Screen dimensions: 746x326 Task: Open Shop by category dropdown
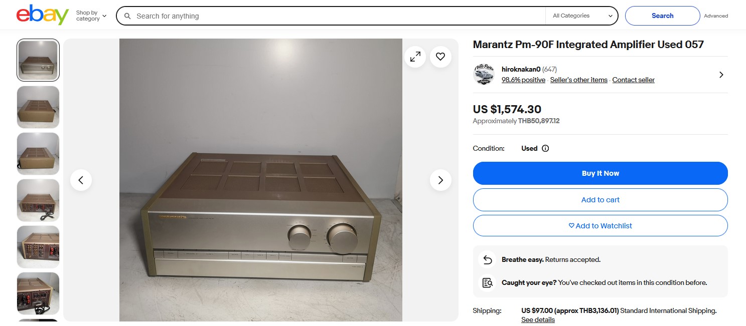click(91, 16)
